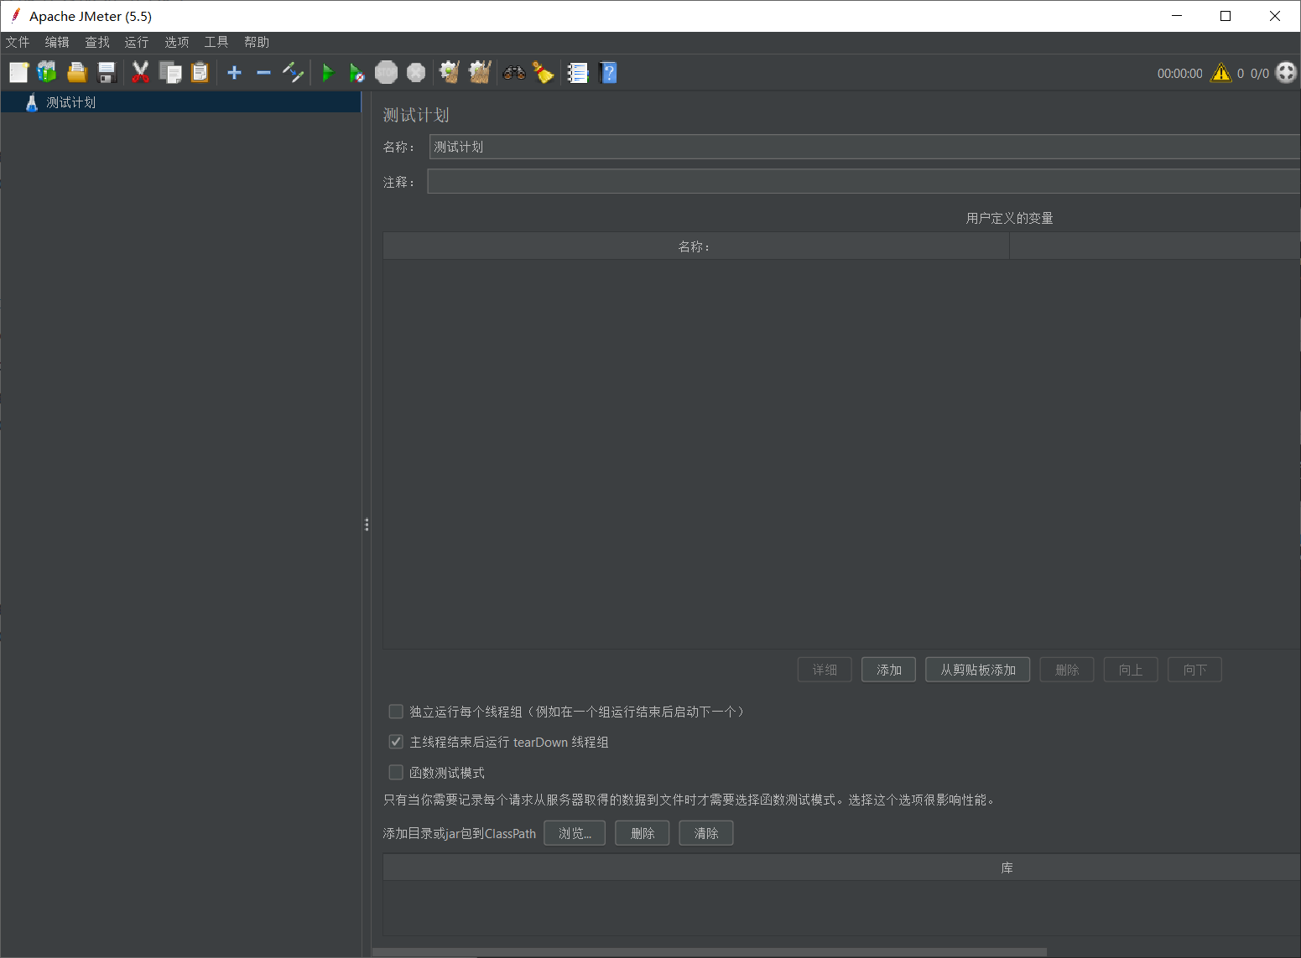Open the 编辑 menu
This screenshot has width=1301, height=958.
pos(57,42)
